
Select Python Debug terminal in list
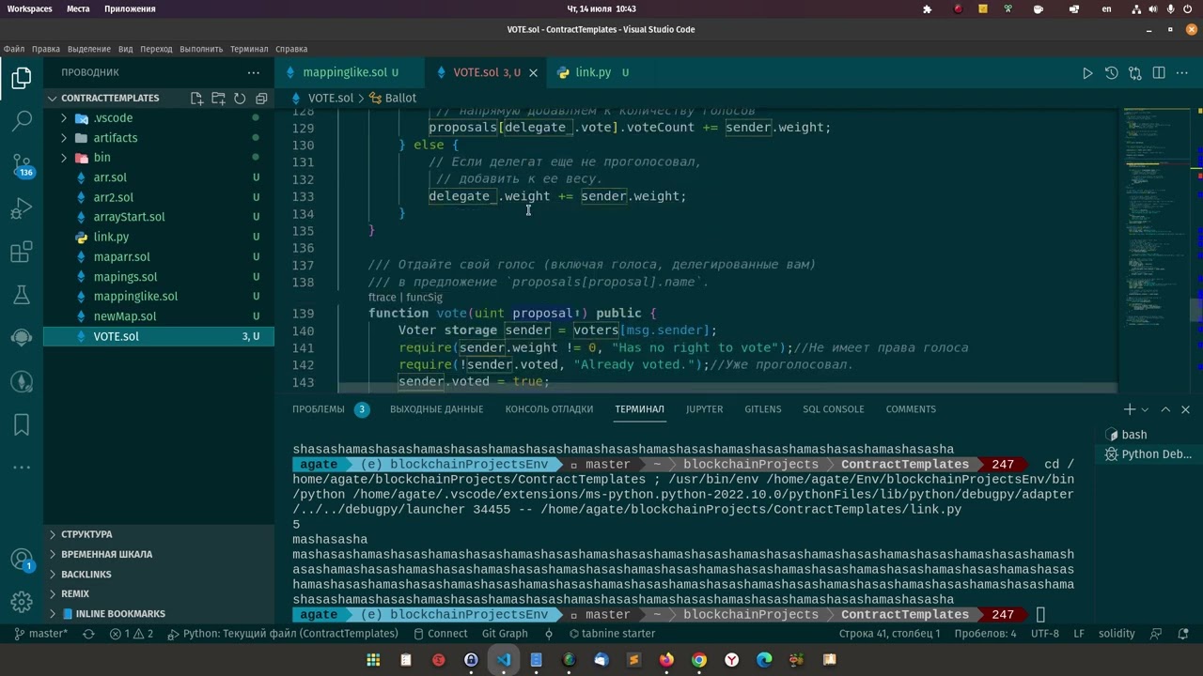point(1148,454)
